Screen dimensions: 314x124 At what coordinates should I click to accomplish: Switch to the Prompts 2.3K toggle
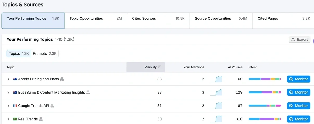(x=45, y=53)
